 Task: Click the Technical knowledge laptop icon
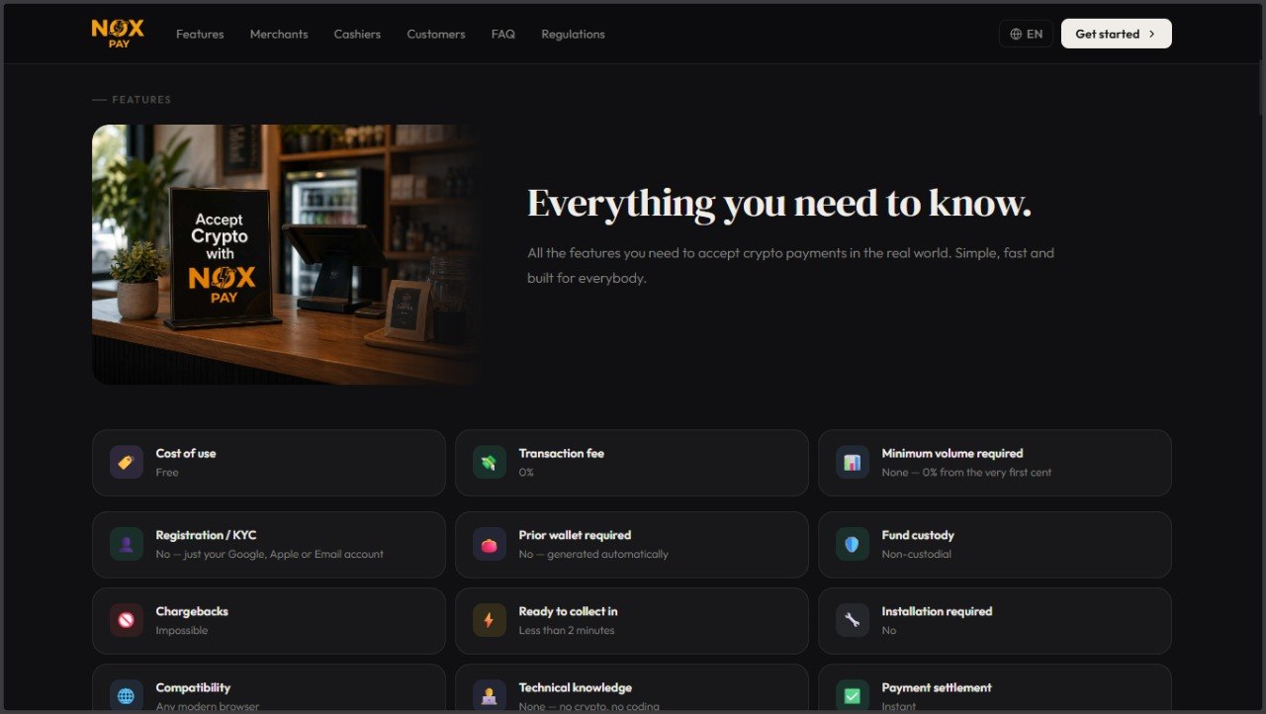click(x=490, y=696)
